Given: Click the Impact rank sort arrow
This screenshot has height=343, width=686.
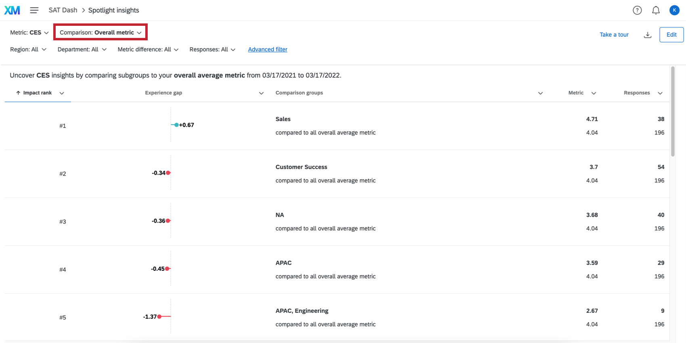Looking at the screenshot, I should (18, 93).
